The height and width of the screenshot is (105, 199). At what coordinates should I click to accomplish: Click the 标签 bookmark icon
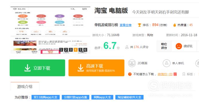(184, 74)
